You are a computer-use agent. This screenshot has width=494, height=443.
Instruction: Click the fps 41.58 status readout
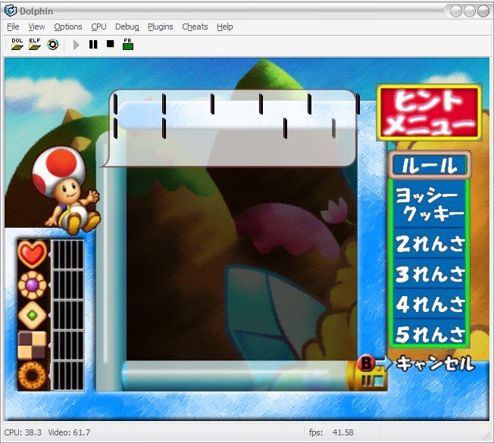click(x=331, y=432)
